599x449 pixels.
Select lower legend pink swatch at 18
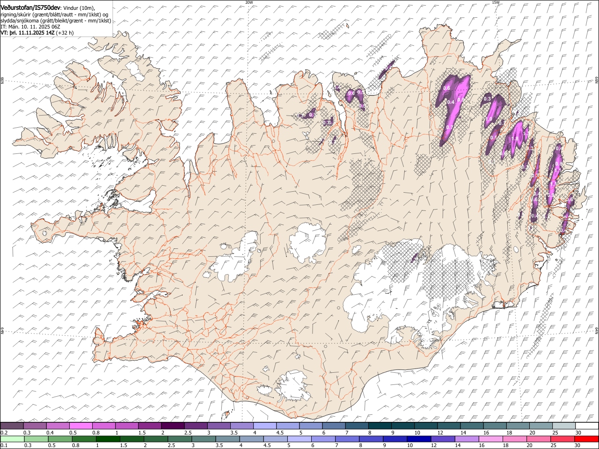pyautogui.click(x=514, y=439)
